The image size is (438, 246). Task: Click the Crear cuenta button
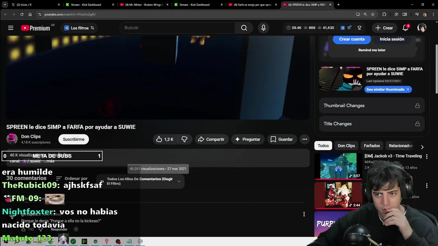(352, 39)
